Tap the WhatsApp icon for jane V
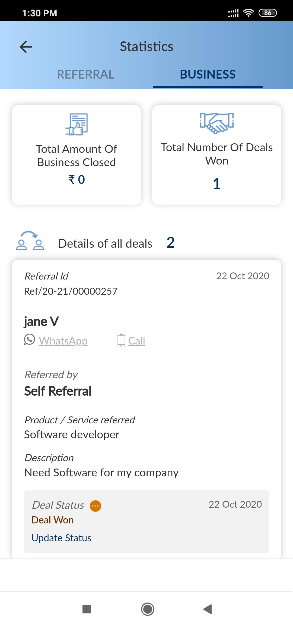Viewport: 293px width, 630px height. pyautogui.click(x=30, y=340)
